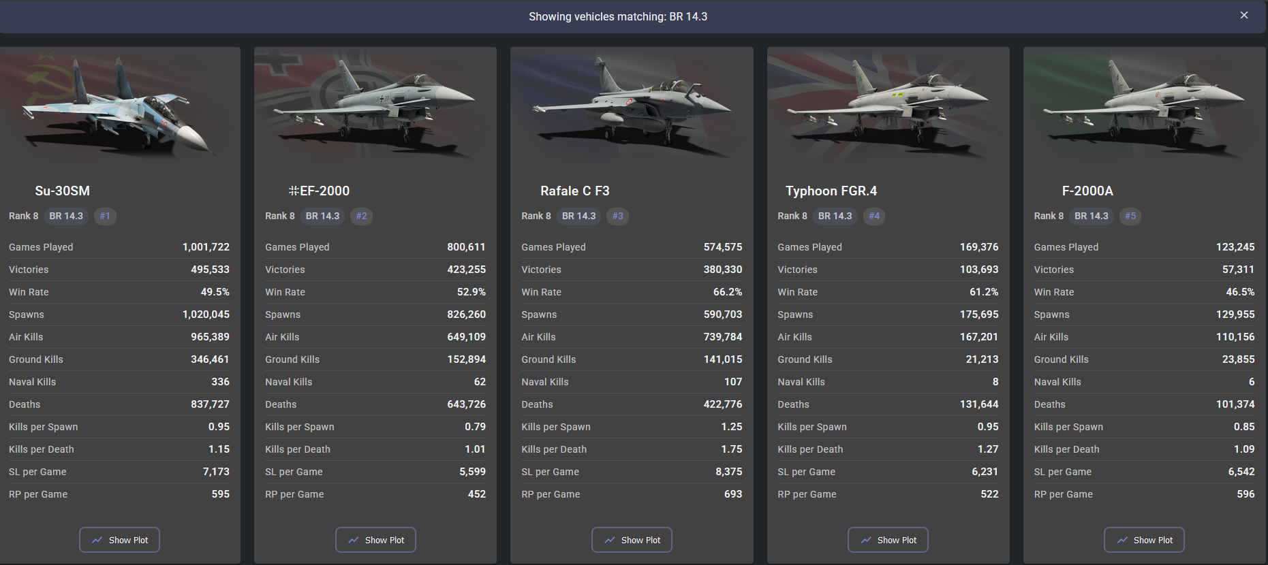
Task: Click the F-2000A vehicle title
Action: [x=1087, y=191]
